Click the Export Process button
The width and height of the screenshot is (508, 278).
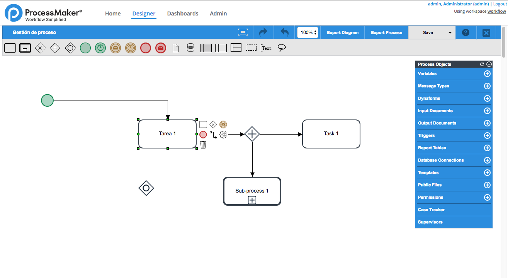(x=386, y=32)
